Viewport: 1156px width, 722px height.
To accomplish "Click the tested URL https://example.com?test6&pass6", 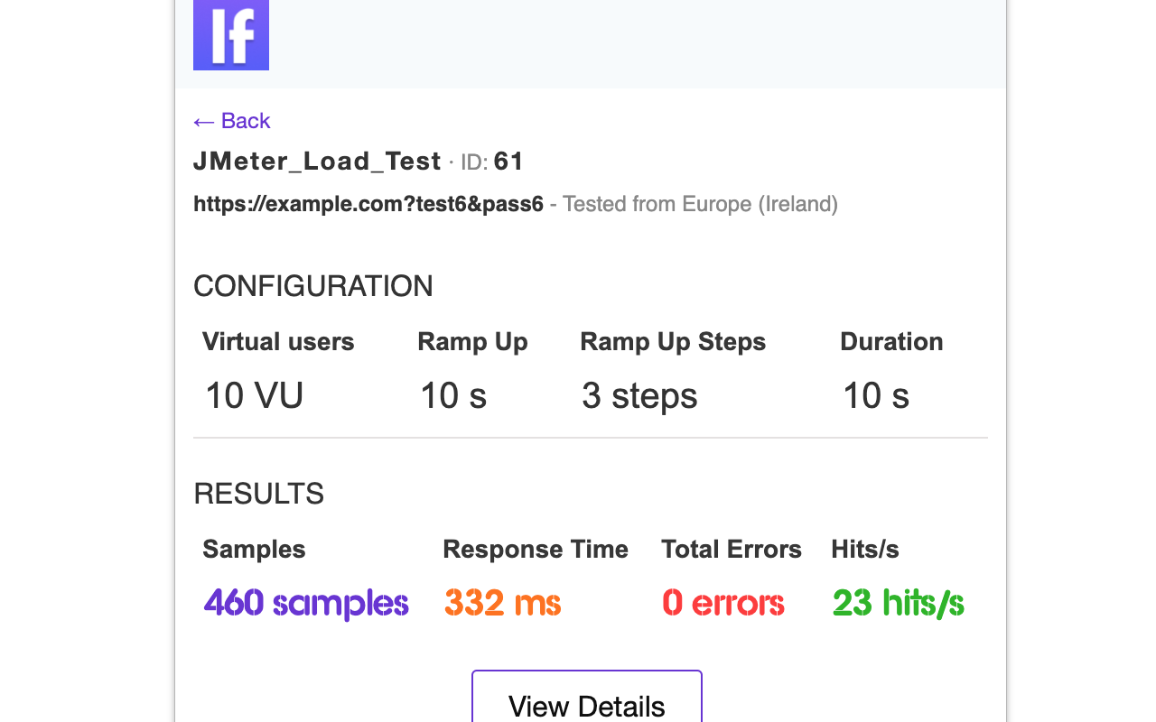I will (x=368, y=203).
